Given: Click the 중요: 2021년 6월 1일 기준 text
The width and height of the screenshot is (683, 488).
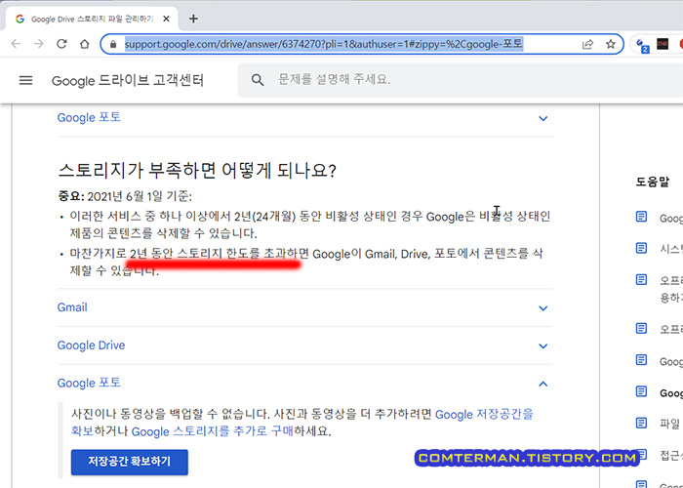Looking at the screenshot, I should [125, 196].
